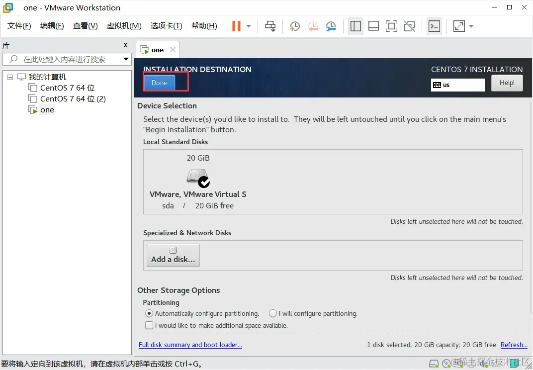The width and height of the screenshot is (533, 370).
Task: Click the Refresh... link
Action: coord(514,345)
